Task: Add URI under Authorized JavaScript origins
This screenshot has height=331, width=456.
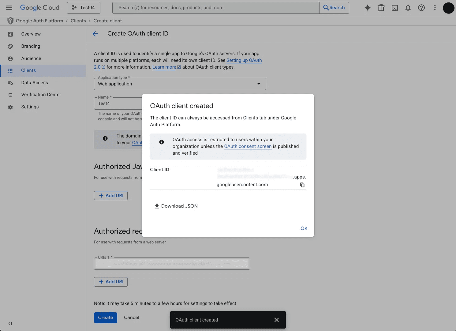Action: click(111, 196)
